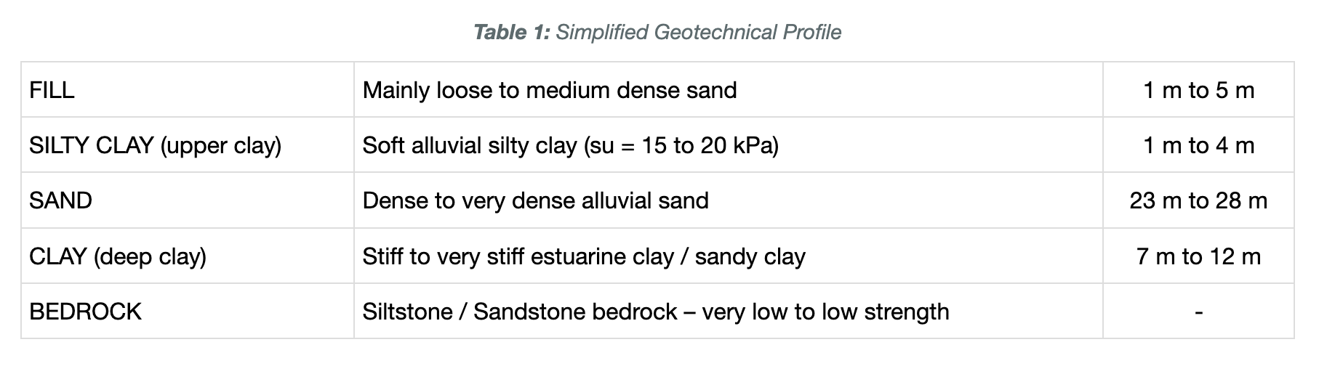Click the Stiff to very stiff estuarine clay cell

[x=729, y=256]
